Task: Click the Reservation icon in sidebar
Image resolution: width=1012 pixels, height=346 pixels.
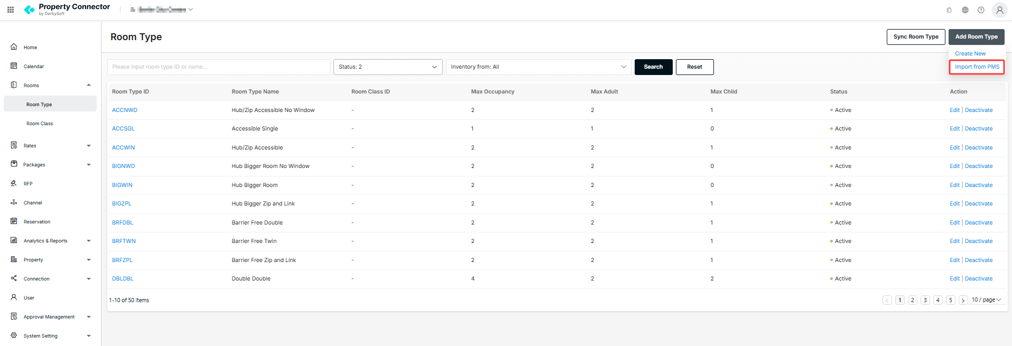Action: coord(14,221)
